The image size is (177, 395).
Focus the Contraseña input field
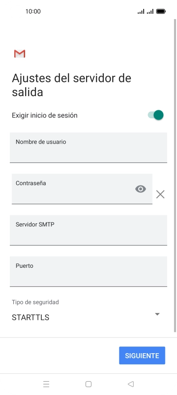pos(82,189)
